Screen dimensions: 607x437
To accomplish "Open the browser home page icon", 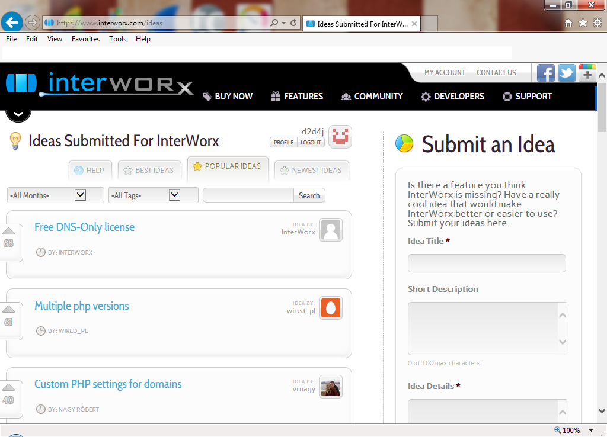I will click(x=568, y=23).
